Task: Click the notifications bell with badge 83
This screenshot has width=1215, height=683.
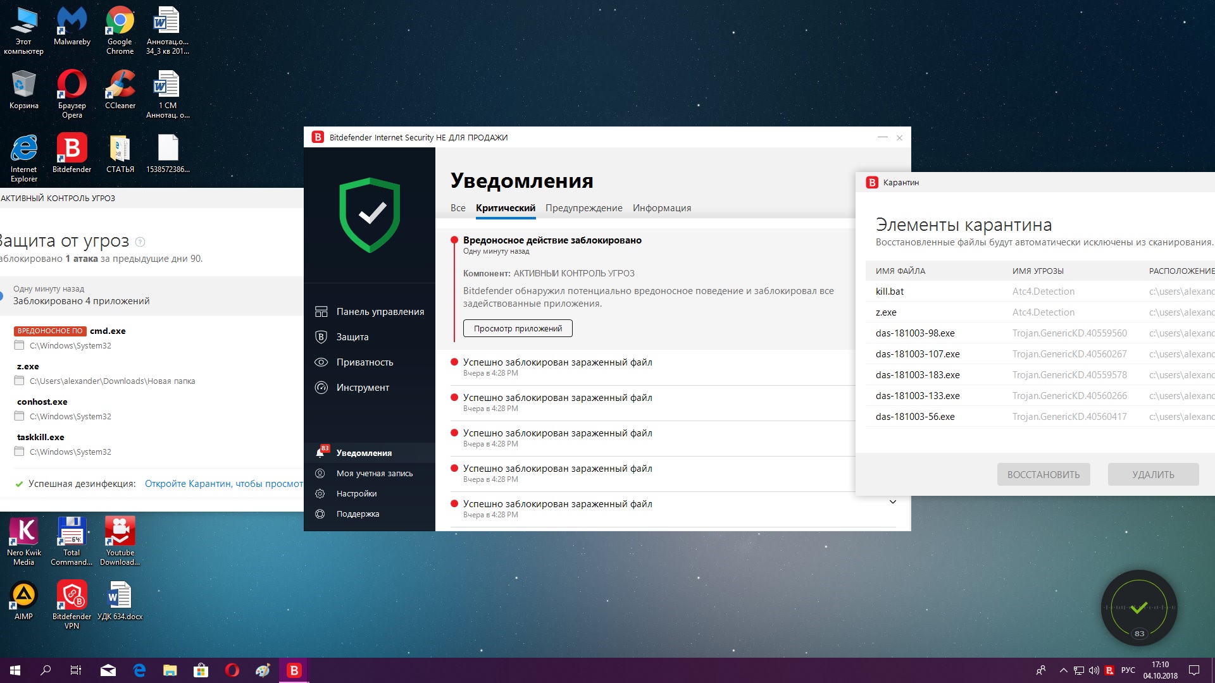Action: [321, 452]
